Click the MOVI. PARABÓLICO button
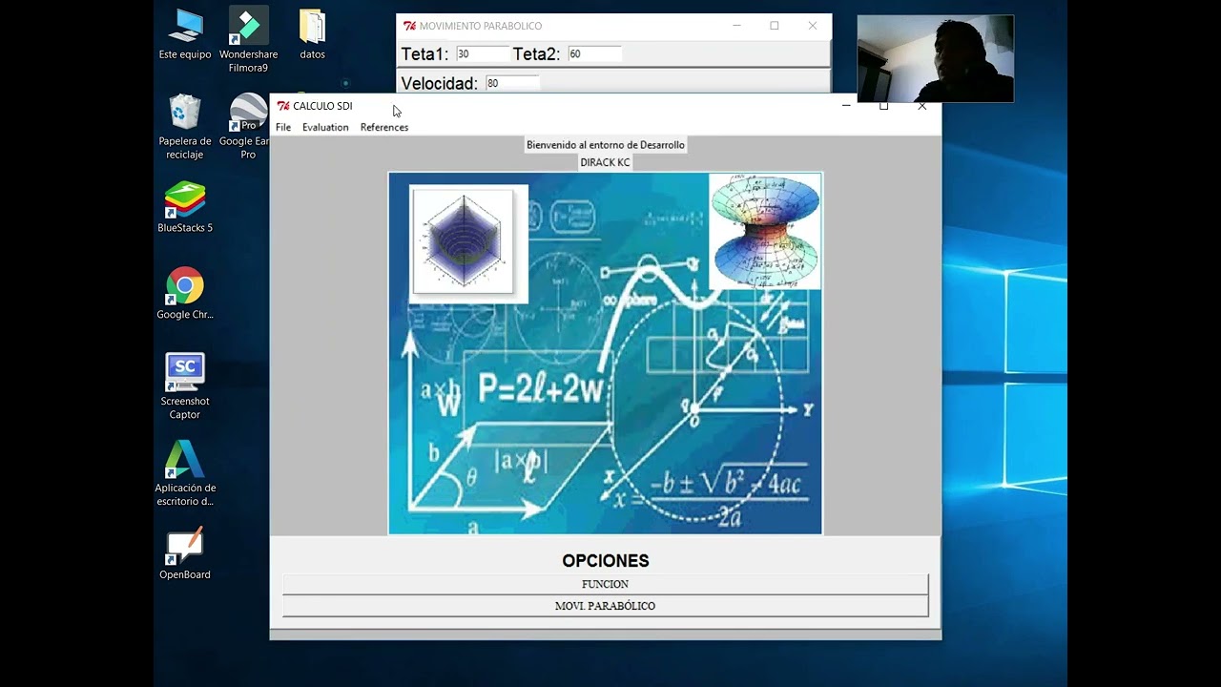The image size is (1221, 687). (x=605, y=606)
